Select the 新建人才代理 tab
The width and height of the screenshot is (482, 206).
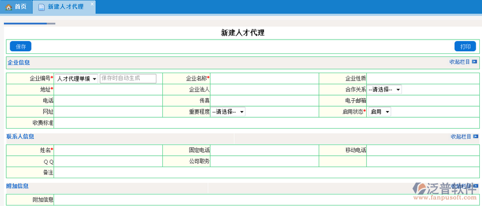point(64,7)
